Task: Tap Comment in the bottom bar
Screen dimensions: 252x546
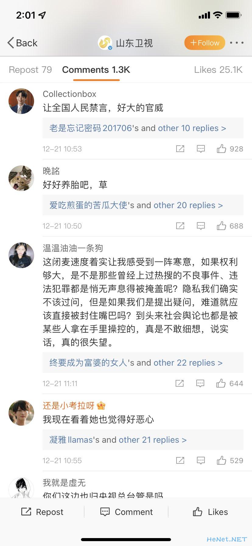Action: pos(126,512)
